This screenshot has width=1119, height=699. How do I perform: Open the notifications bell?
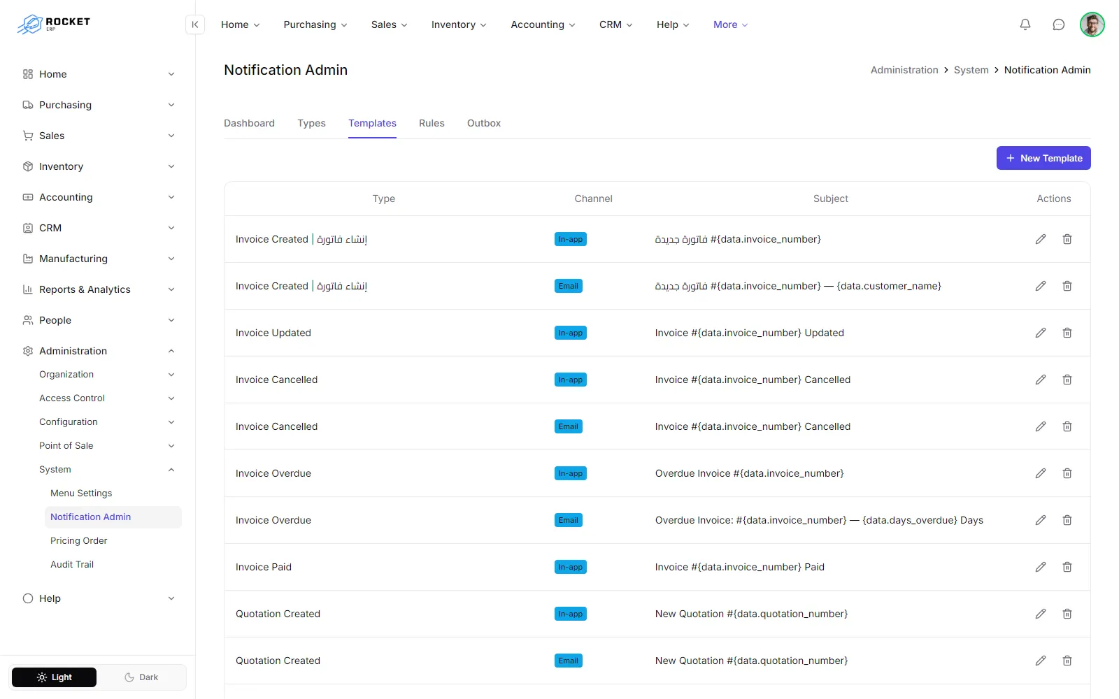1025,24
